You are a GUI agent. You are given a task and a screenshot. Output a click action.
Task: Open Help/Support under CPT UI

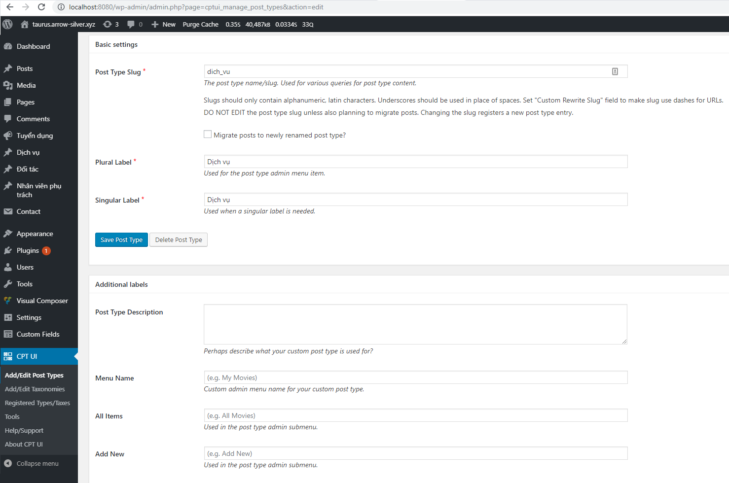[x=24, y=430]
